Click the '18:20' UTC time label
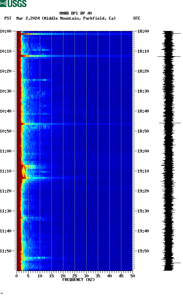Screen dimensions: 183x297 pos(143,71)
